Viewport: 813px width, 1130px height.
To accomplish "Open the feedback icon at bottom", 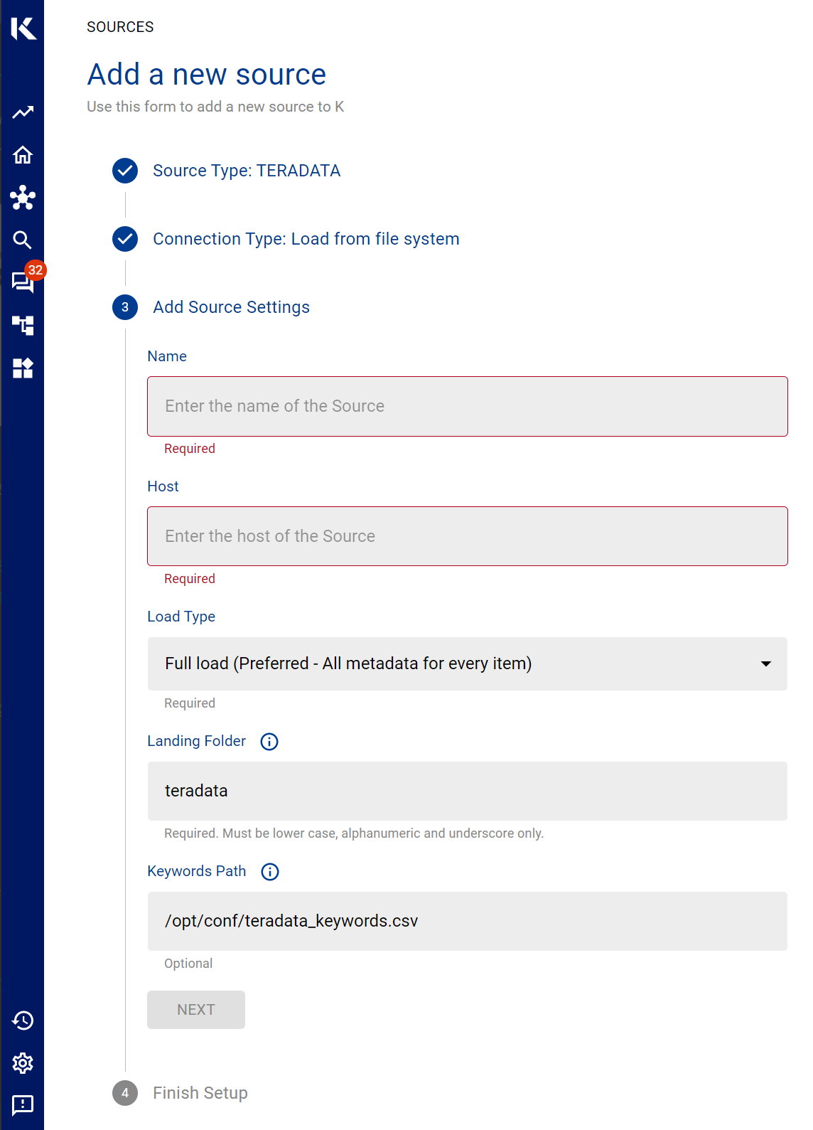I will coord(23,1104).
